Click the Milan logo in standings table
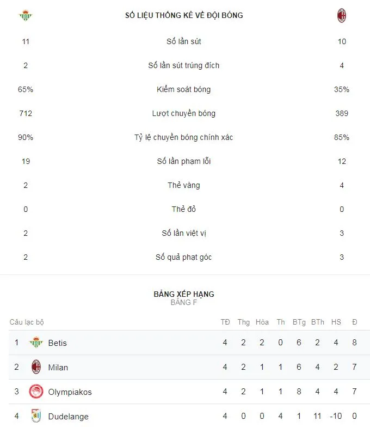The height and width of the screenshot is (427, 370). 36,367
